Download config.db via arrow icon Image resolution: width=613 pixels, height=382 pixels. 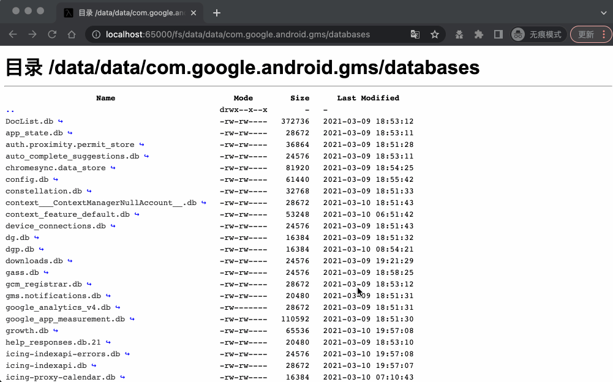56,179
